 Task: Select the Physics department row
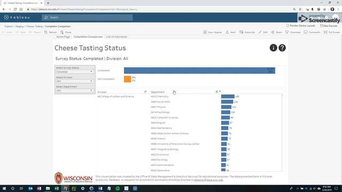point(158,107)
